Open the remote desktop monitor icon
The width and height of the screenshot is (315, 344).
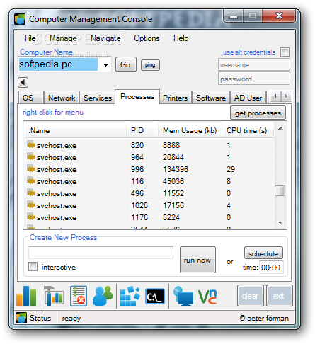[183, 296]
